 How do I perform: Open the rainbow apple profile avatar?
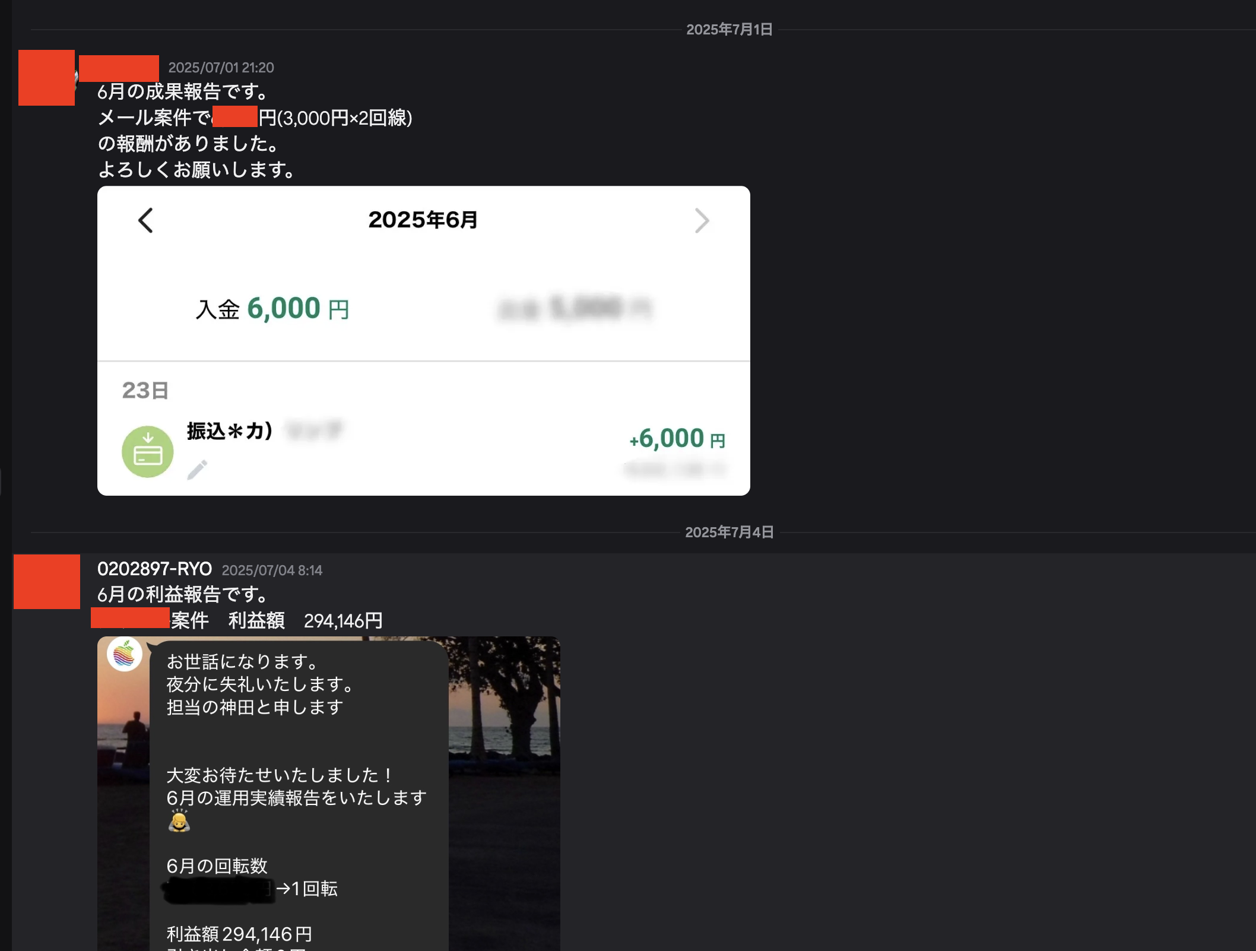click(125, 654)
